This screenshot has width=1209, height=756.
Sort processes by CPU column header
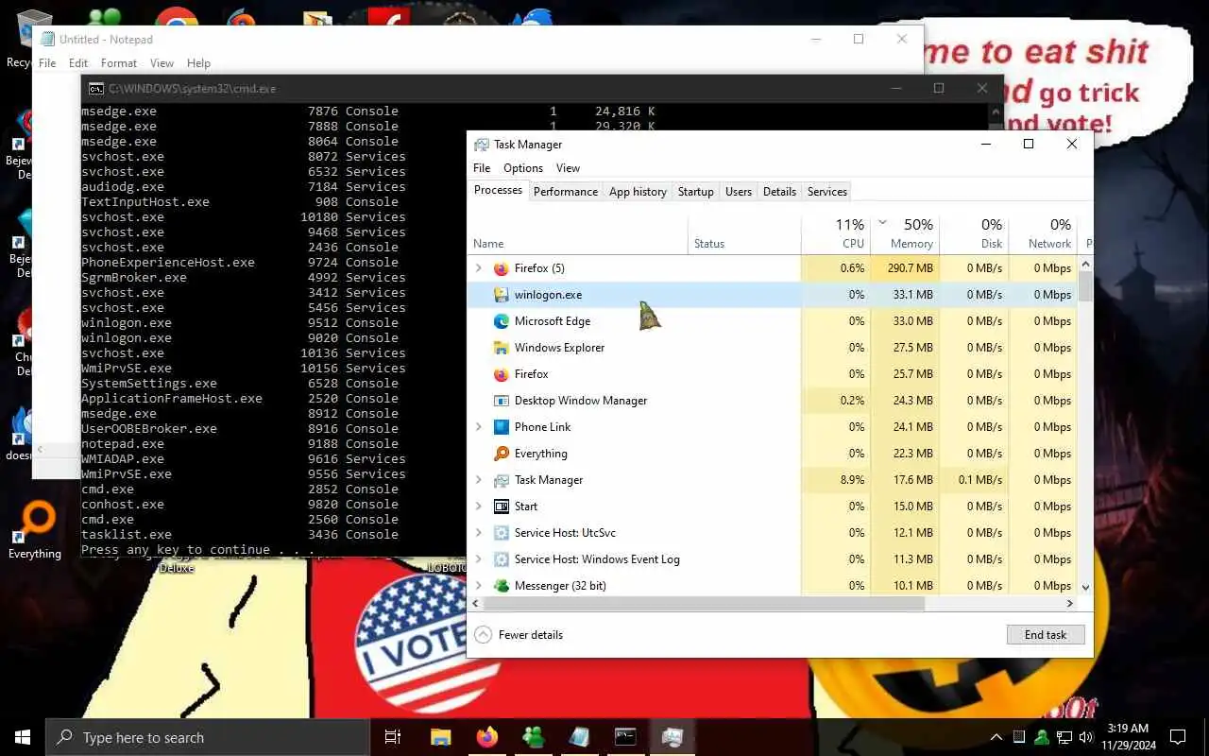836,233
